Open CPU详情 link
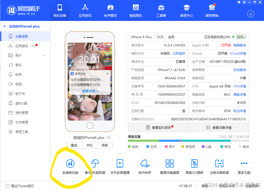The width and height of the screenshot is (264, 190). pyautogui.click(x=240, y=86)
